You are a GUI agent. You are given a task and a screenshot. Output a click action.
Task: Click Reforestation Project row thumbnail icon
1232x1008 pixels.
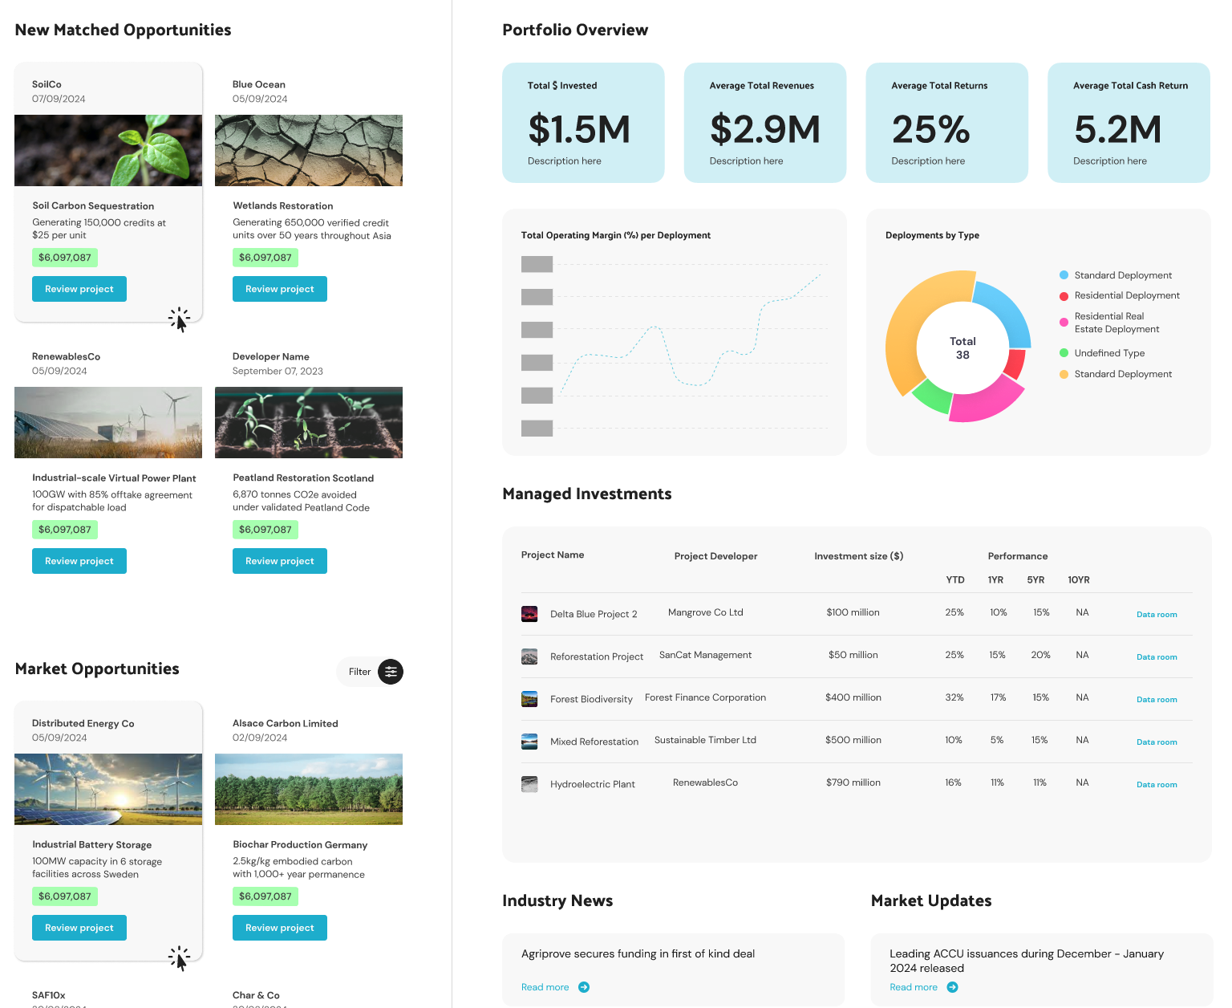(x=529, y=656)
